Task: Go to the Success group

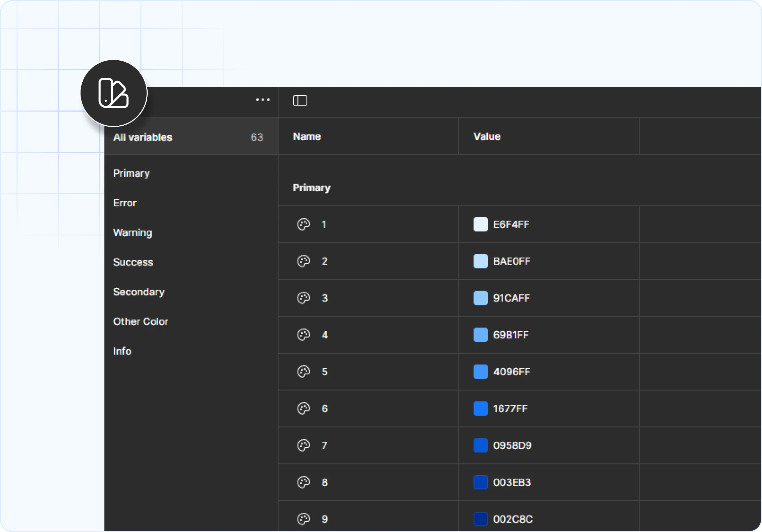Action: (x=133, y=262)
